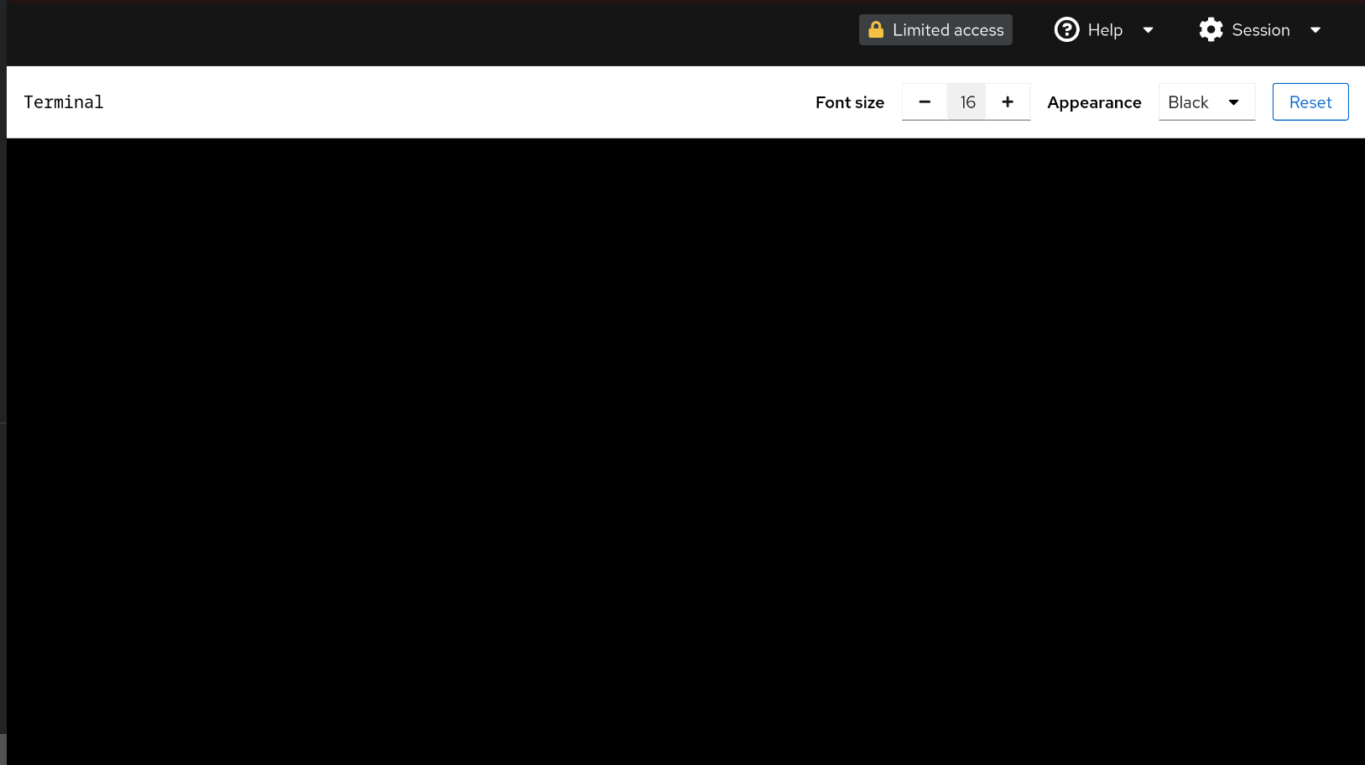This screenshot has height=765, width=1365.
Task: Click the font size value showing 16
Action: [966, 101]
